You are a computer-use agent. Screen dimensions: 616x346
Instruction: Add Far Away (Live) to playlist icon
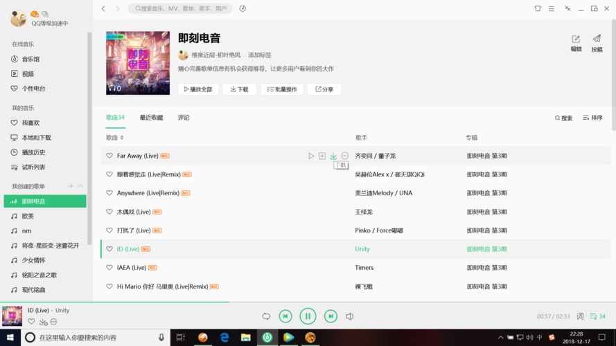click(x=322, y=156)
